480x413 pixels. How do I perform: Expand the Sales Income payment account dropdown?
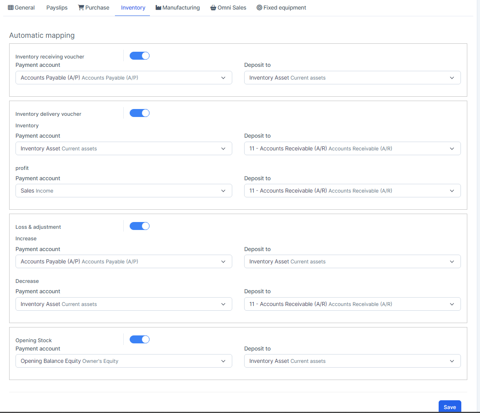coord(124,191)
